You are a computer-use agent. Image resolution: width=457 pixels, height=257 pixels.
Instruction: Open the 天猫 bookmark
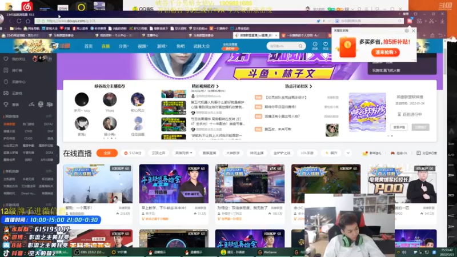(65, 28)
